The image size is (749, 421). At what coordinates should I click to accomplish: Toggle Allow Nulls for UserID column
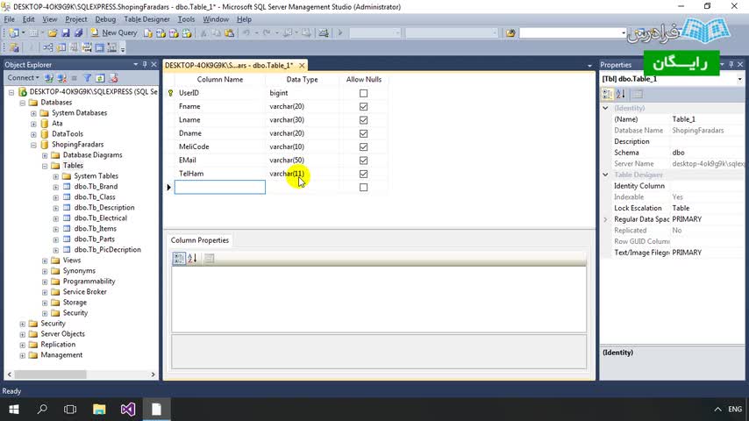pyautogui.click(x=363, y=93)
